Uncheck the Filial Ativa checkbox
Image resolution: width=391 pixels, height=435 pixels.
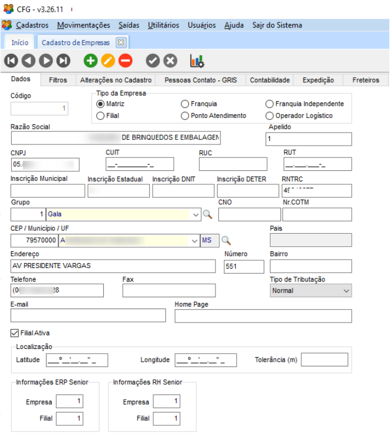coord(15,333)
